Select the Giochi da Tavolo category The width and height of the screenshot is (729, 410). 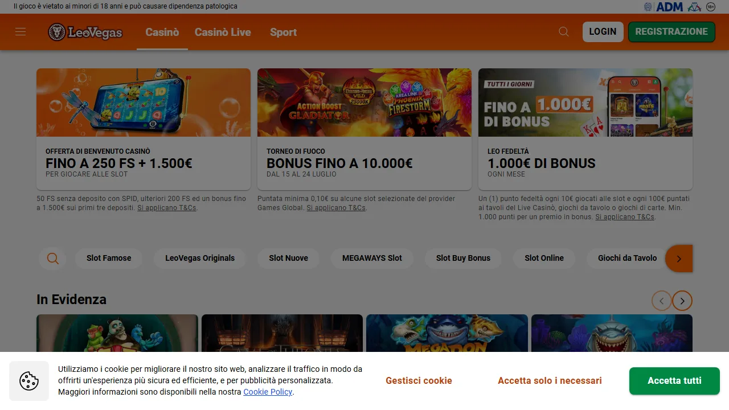tap(627, 258)
